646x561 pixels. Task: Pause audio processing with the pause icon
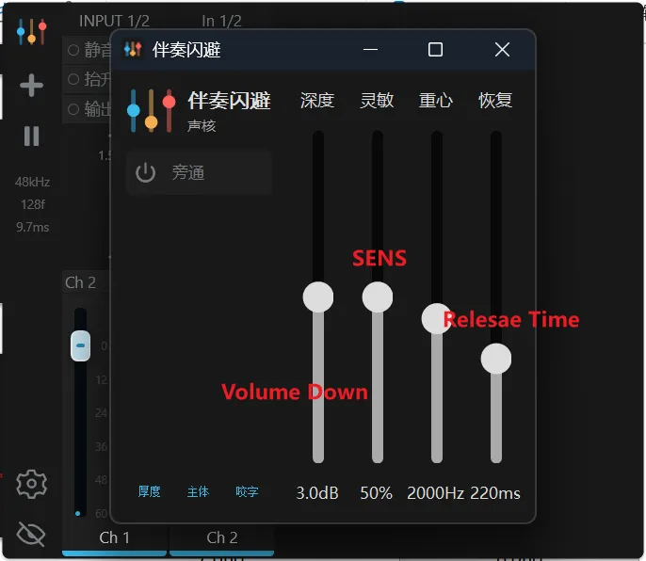[32, 136]
